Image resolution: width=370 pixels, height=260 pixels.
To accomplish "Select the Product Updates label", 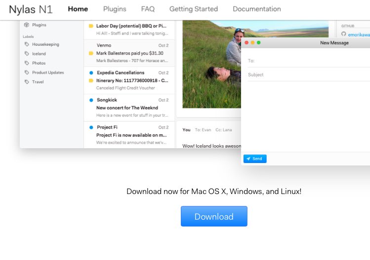I will [48, 72].
